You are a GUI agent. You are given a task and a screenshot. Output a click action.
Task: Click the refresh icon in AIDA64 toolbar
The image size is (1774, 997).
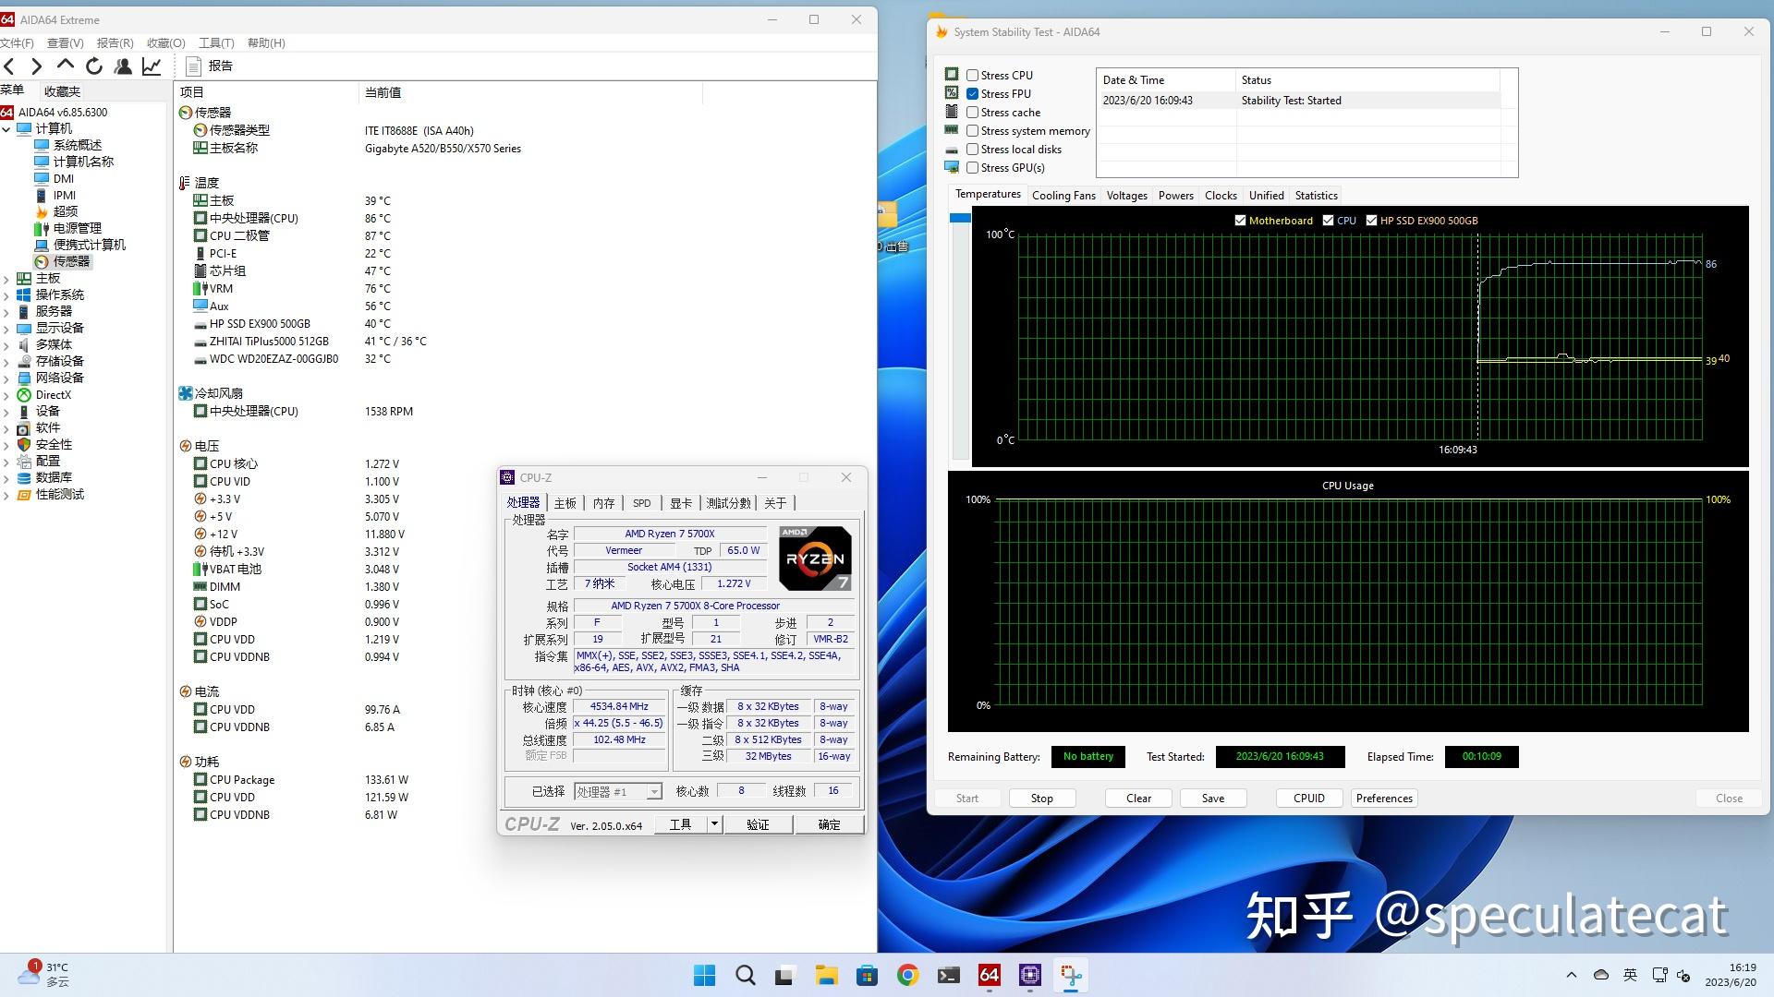[94, 66]
